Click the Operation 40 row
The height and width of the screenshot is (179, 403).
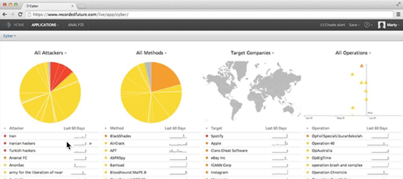click(x=353, y=143)
